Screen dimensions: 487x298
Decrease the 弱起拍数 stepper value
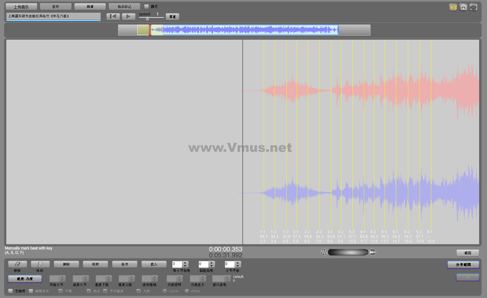(212, 266)
